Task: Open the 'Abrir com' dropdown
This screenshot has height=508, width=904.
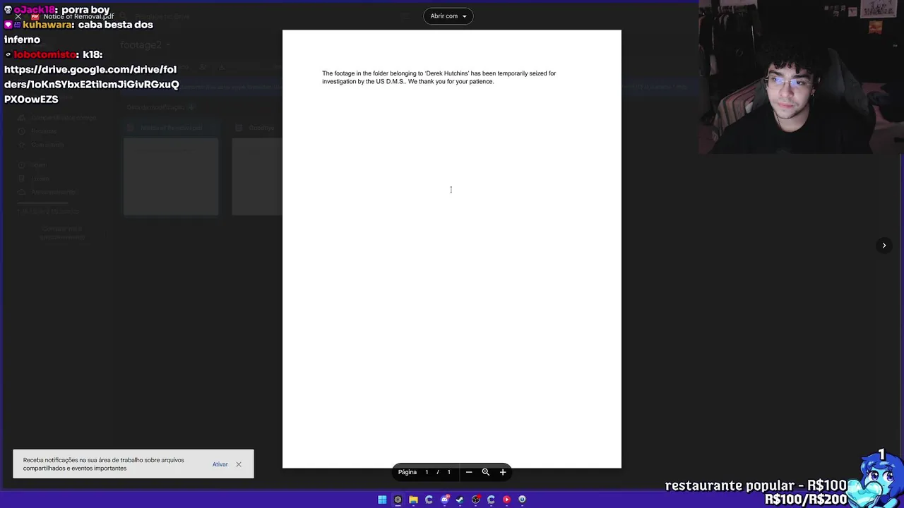Action: click(x=448, y=16)
